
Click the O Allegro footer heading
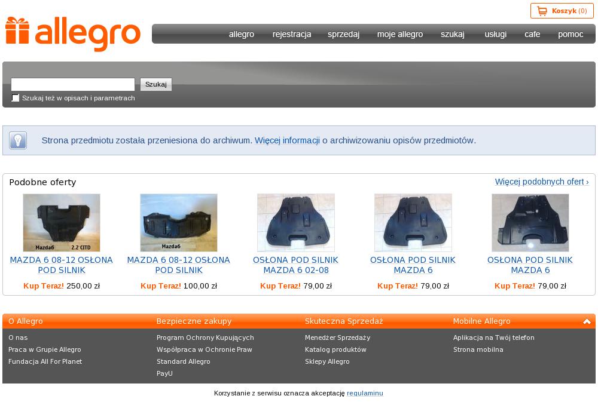pos(26,321)
